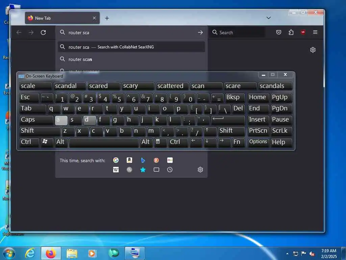Open the uBlock Origin toolbar icon
The image size is (346, 260).
tap(303, 32)
